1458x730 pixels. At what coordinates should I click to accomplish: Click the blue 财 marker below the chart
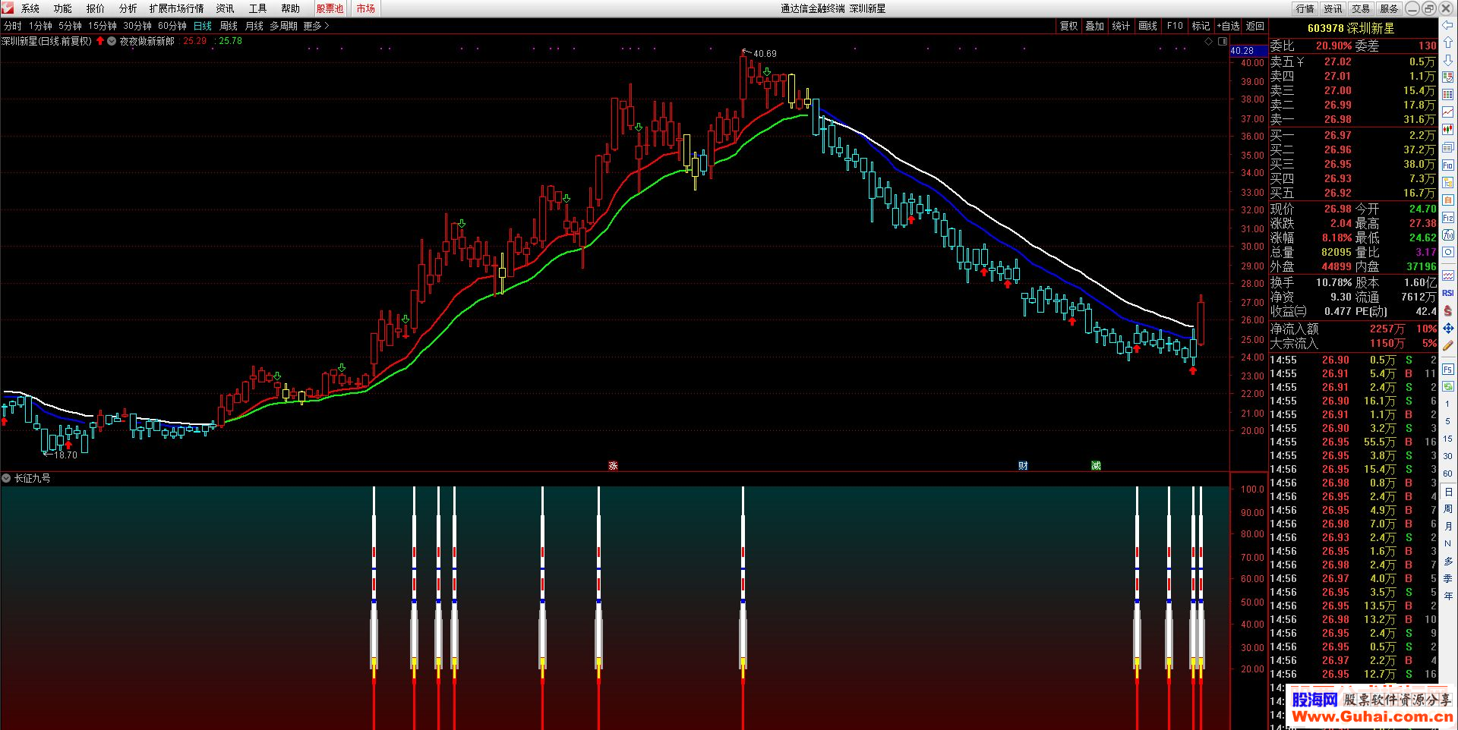point(1023,465)
